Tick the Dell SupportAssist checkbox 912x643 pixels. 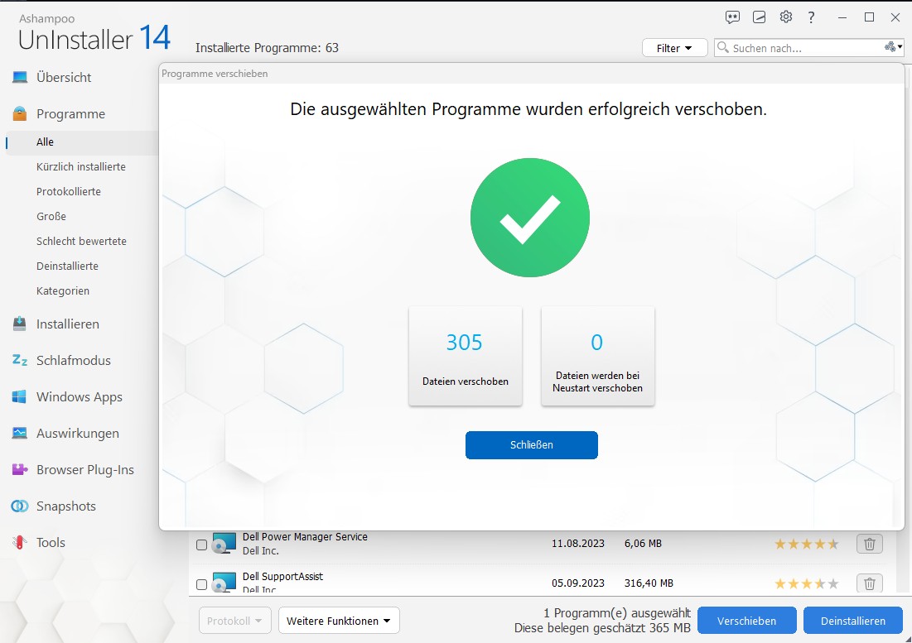click(x=201, y=584)
